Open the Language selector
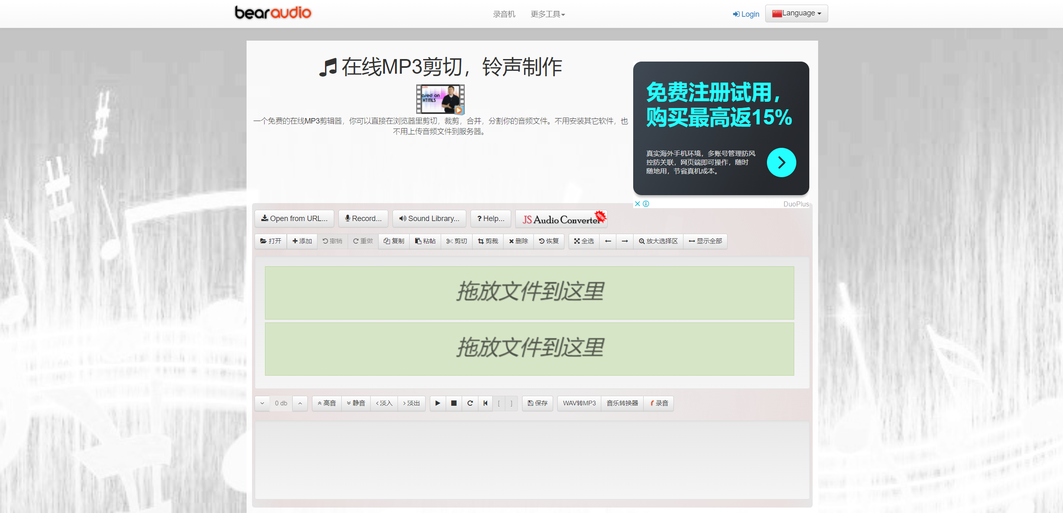This screenshot has height=513, width=1063. [x=795, y=13]
